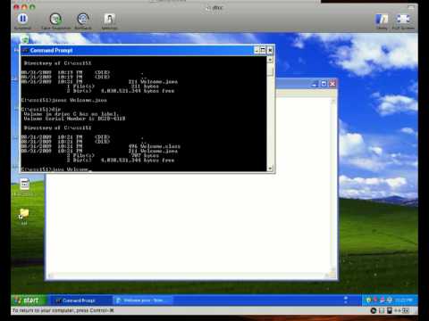Open the Windows Start menu
This screenshot has width=429, height=321.
pyautogui.click(x=29, y=300)
